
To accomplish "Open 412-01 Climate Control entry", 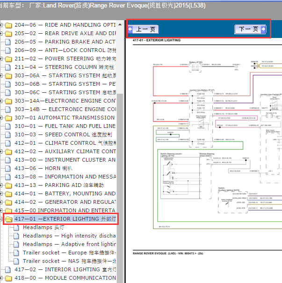I will pyautogui.click(x=65, y=143).
